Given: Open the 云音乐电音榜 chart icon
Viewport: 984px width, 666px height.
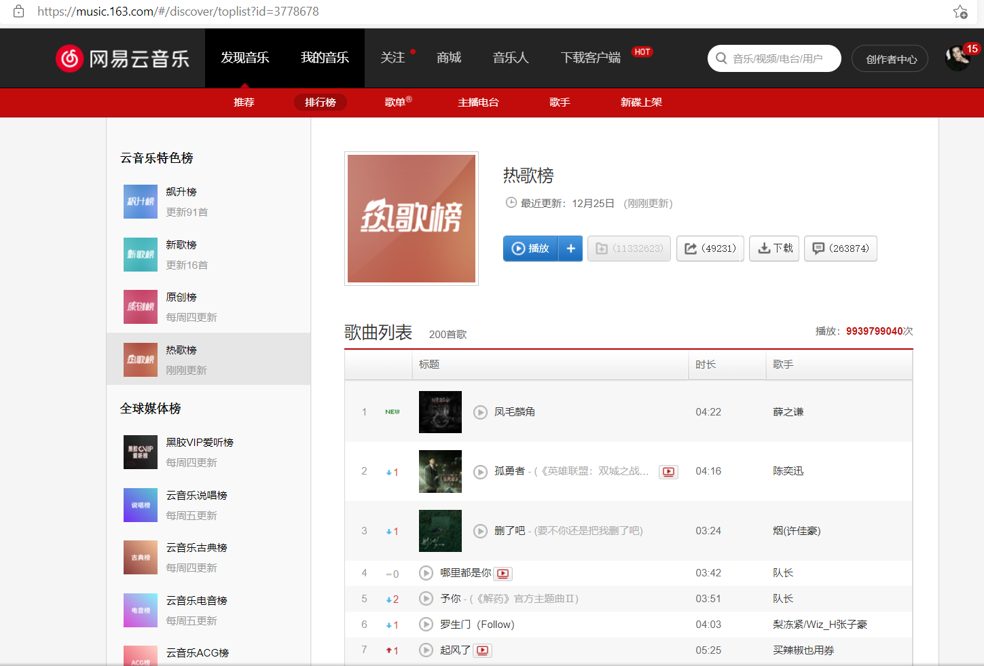Looking at the screenshot, I should [x=141, y=610].
